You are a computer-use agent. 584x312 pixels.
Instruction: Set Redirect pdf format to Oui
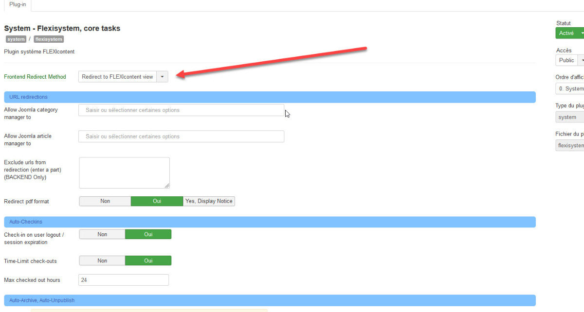(157, 201)
